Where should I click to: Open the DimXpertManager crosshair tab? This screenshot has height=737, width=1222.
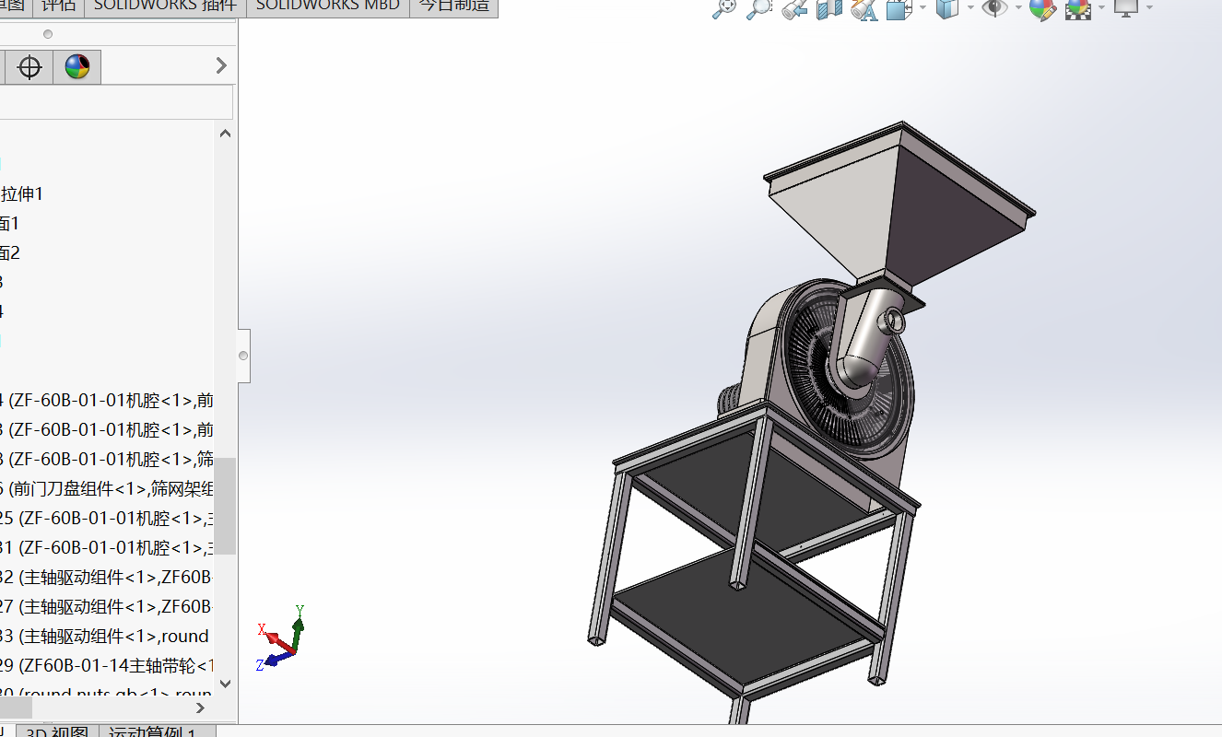(x=29, y=67)
